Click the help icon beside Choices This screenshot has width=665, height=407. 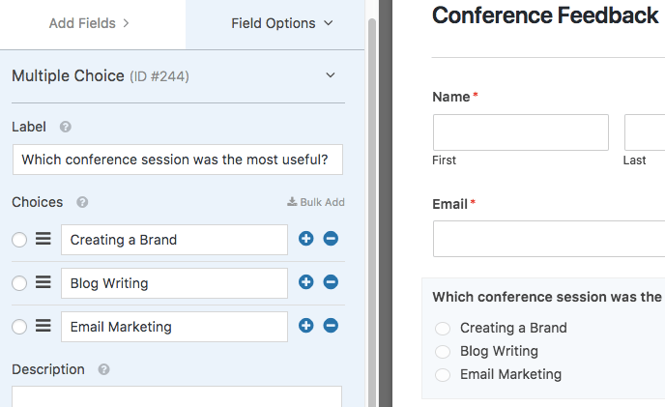(82, 202)
